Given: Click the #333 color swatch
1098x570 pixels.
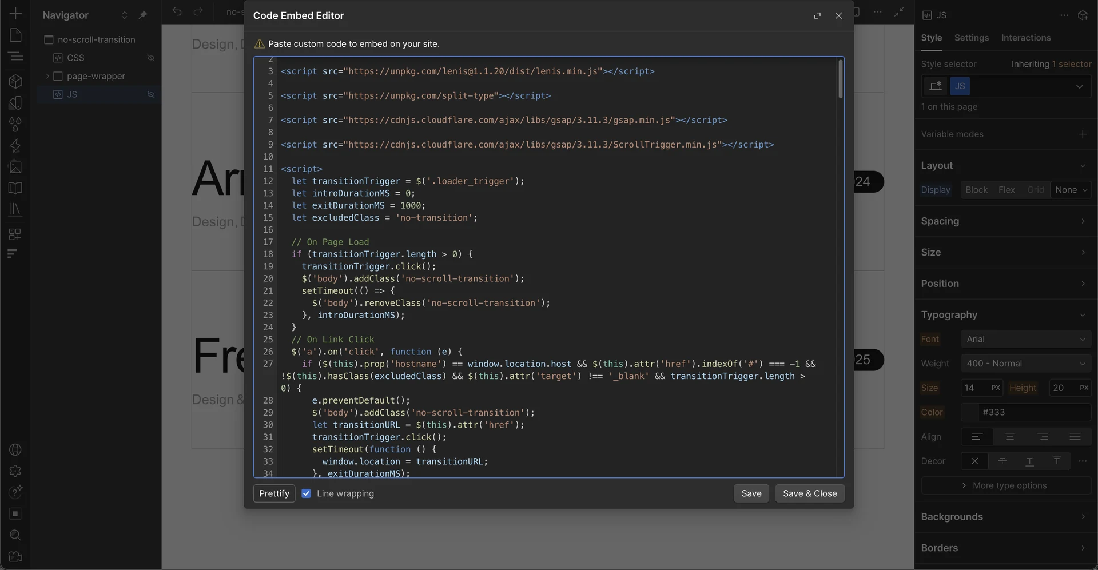Looking at the screenshot, I should (970, 412).
